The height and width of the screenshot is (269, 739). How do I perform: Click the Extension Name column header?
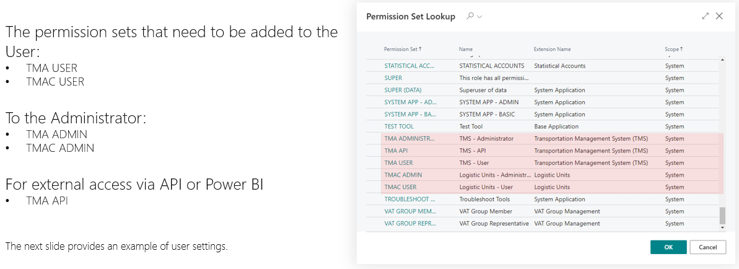(552, 49)
